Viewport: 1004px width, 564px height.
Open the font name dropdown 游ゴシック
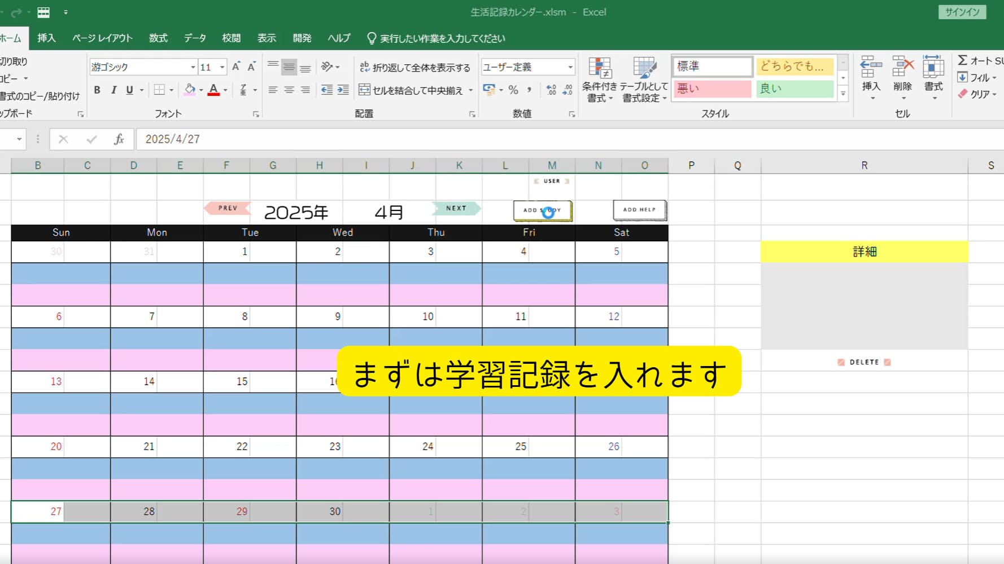click(x=193, y=67)
